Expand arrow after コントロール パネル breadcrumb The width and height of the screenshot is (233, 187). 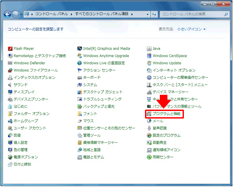click(x=72, y=14)
